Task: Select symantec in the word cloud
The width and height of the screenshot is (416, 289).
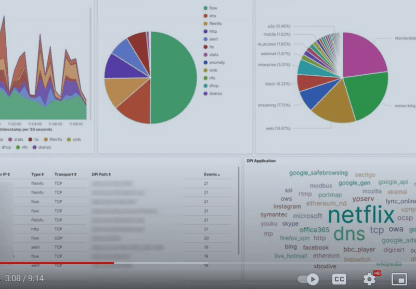Action: [274, 215]
